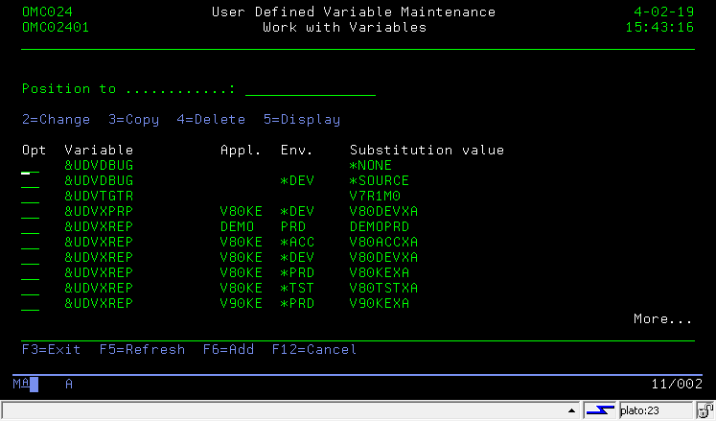The width and height of the screenshot is (716, 421).
Task: Click the *SOURCE substitution value
Action: tap(380, 181)
